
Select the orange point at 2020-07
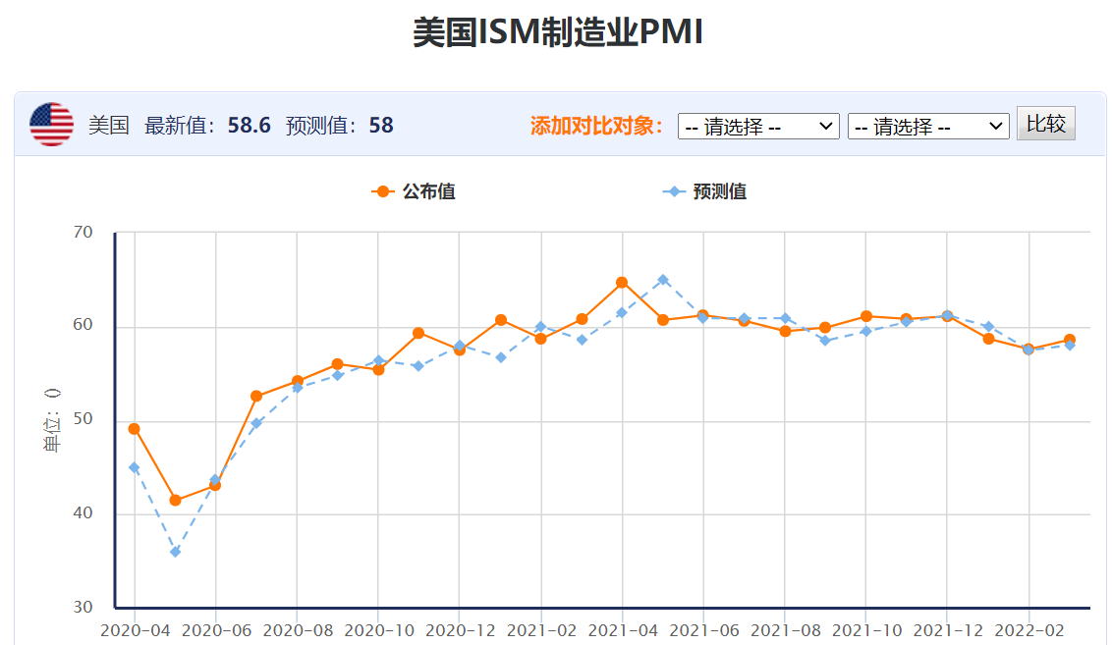[256, 397]
